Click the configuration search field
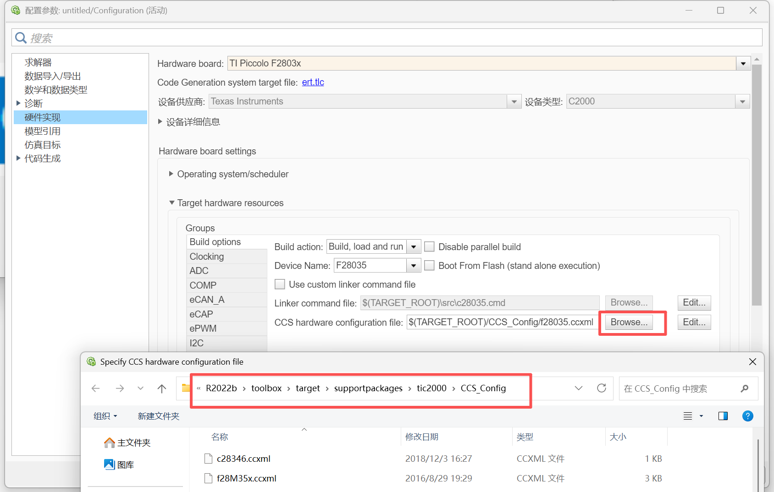 click(x=387, y=38)
